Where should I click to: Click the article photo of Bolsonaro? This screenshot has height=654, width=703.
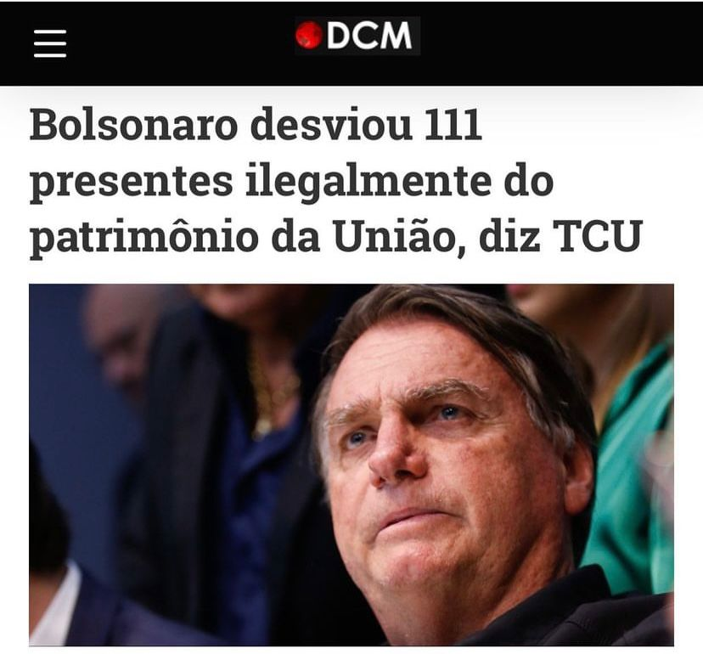coord(351,465)
